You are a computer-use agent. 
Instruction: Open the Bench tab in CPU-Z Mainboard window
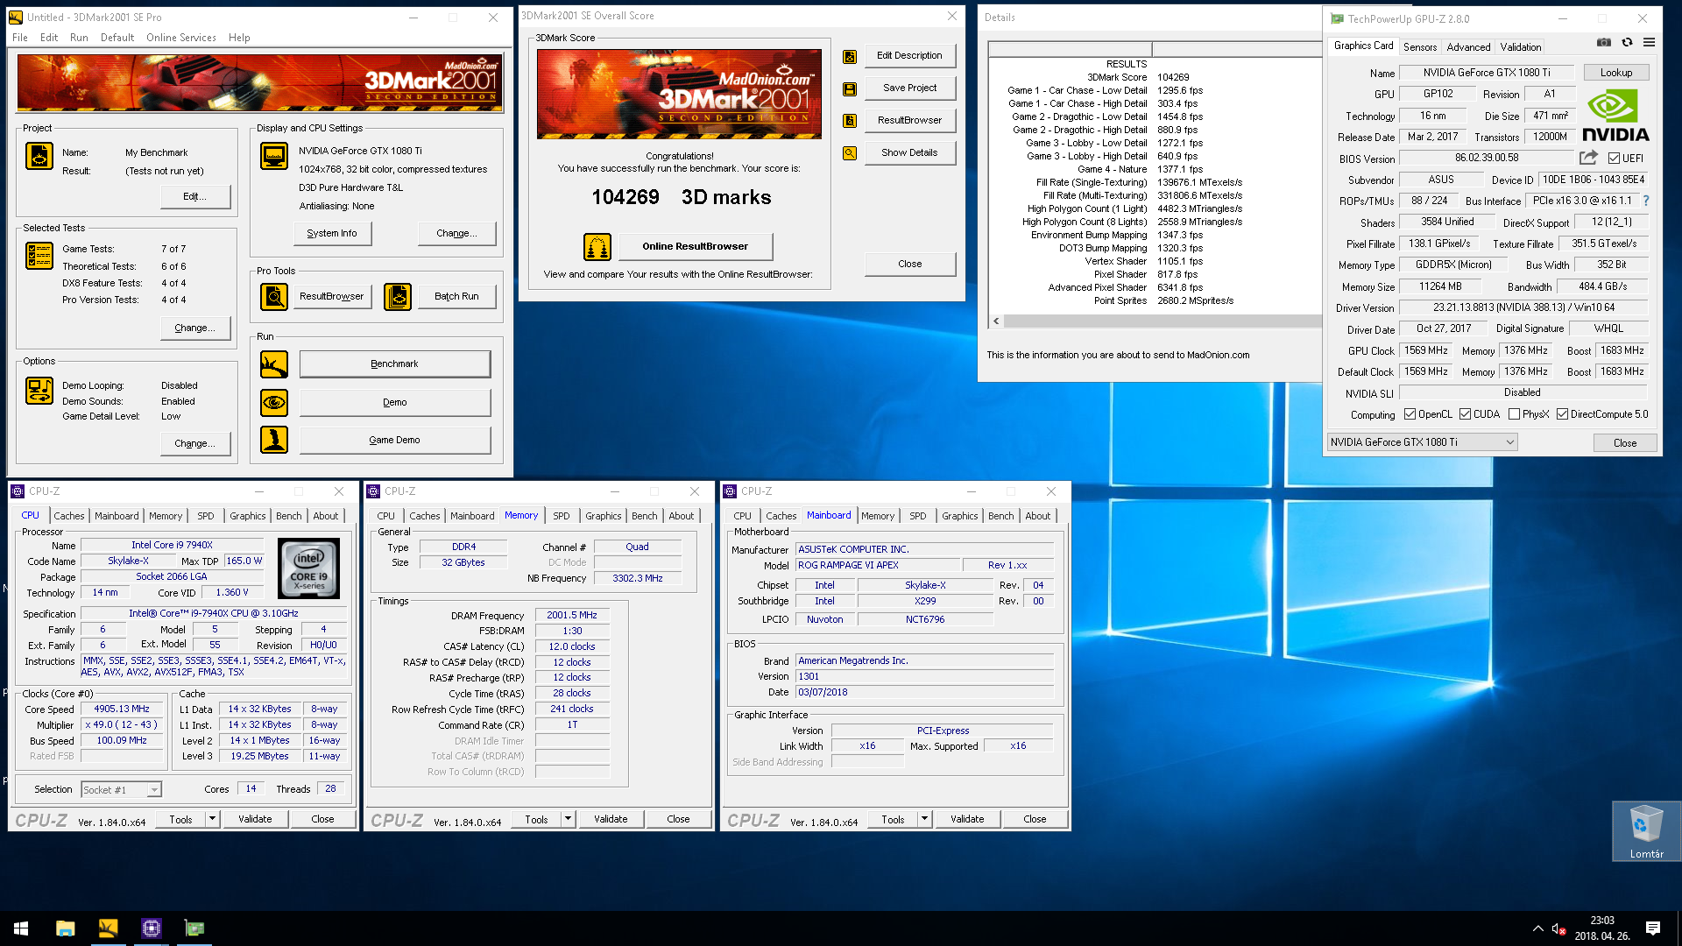point(1000,516)
